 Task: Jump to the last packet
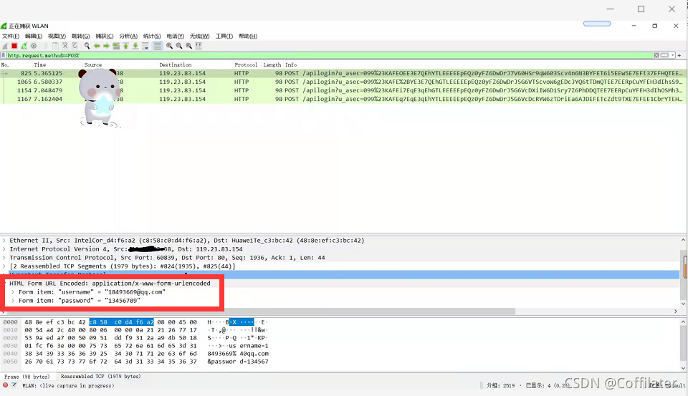[135, 46]
